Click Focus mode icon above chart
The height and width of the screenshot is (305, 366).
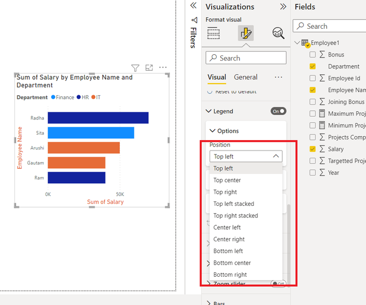click(x=149, y=68)
